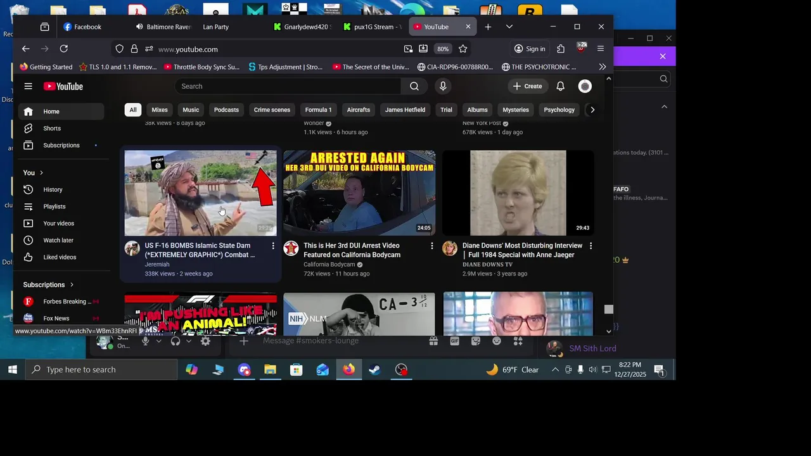Open the YouTube guide hamburger menu

click(28, 86)
